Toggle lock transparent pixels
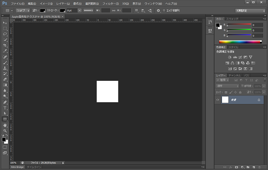Viewport: 268px width, 170px height. (x=226, y=92)
